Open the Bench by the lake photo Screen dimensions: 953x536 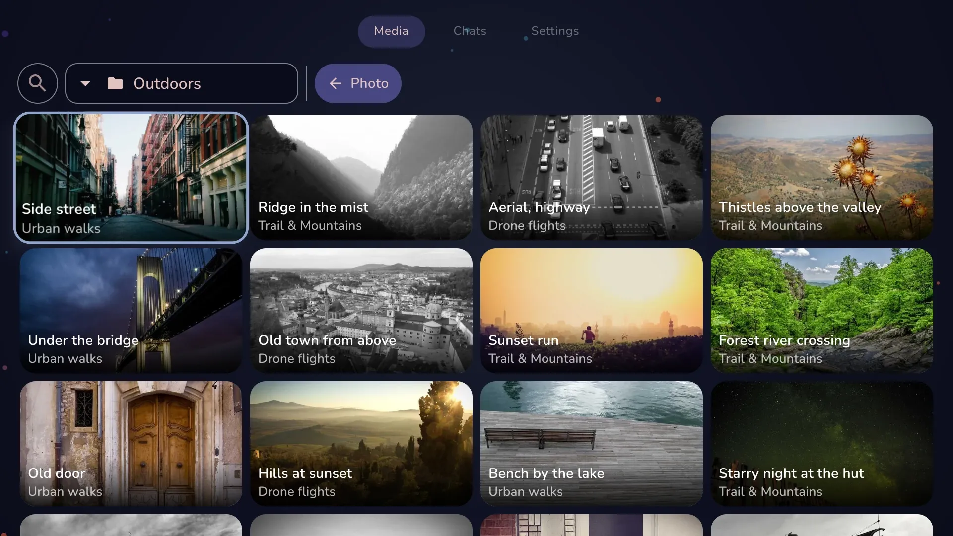pyautogui.click(x=592, y=444)
